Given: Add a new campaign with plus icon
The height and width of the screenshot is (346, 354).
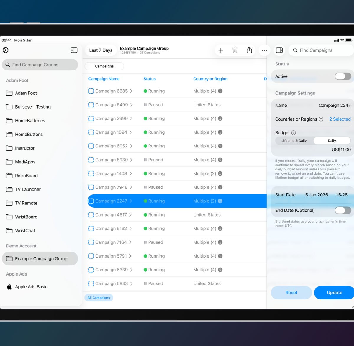Looking at the screenshot, I should coord(221,50).
